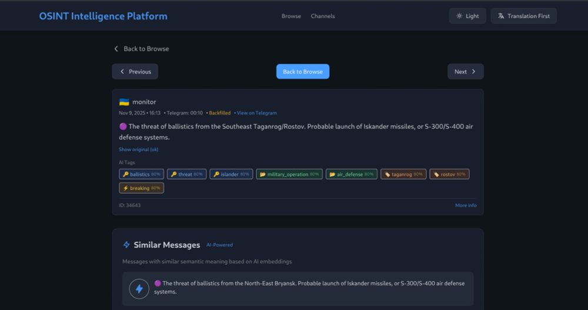This screenshot has width=588, height=310.
Task: Click the Backfilled status label
Action: coord(220,113)
